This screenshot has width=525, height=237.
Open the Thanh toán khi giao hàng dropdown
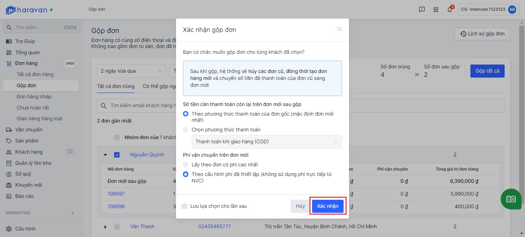(266, 142)
